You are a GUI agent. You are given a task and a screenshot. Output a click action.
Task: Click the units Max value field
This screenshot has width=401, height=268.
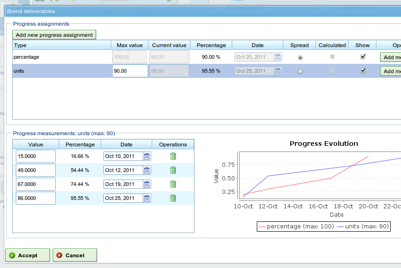click(130, 71)
